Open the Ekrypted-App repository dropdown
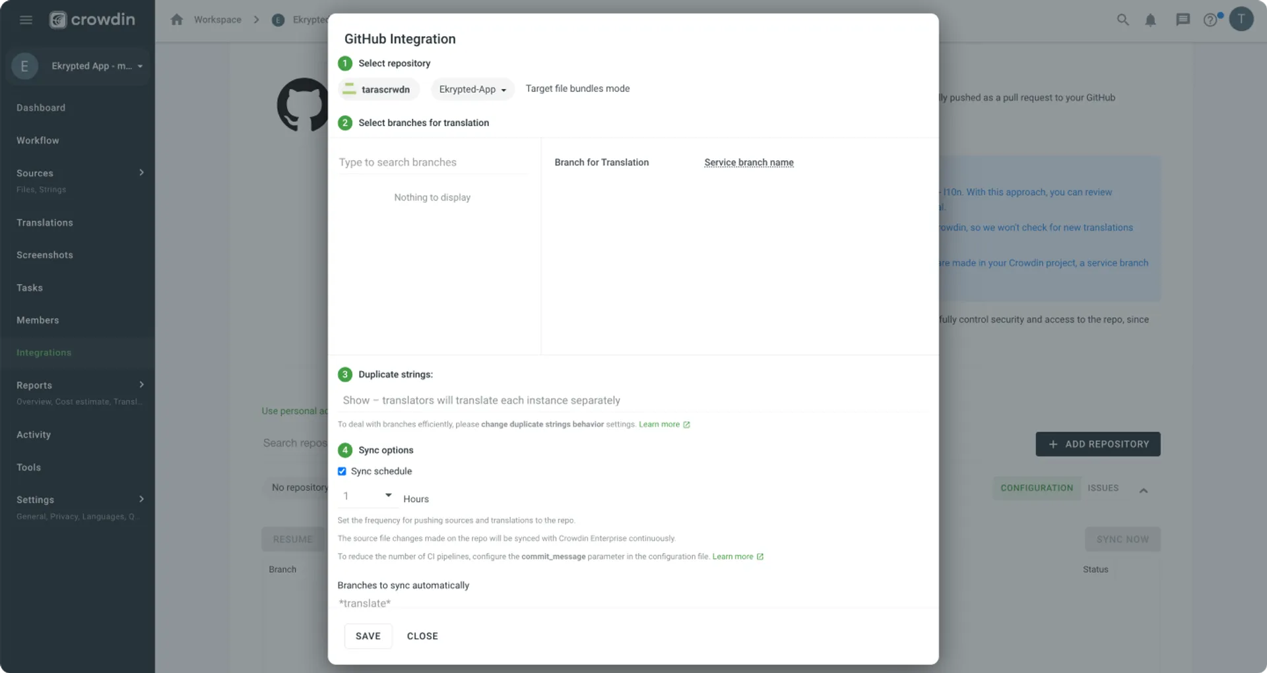1267x673 pixels. pyautogui.click(x=472, y=89)
